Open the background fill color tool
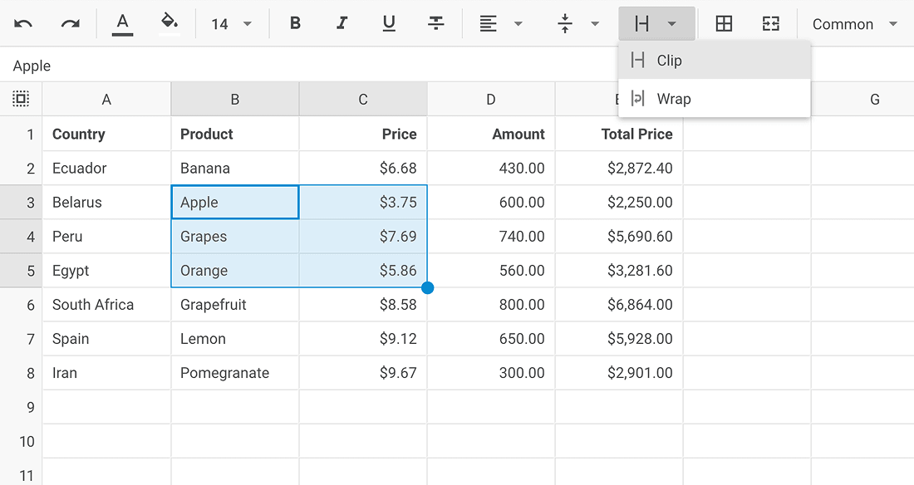 pyautogui.click(x=169, y=24)
